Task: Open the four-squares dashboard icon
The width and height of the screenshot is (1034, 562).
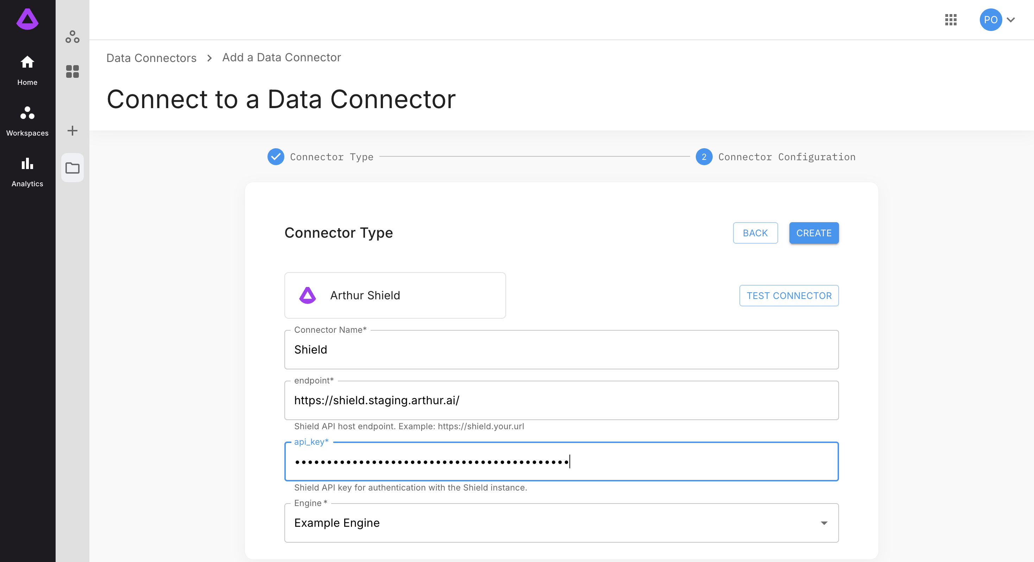Action: point(72,71)
